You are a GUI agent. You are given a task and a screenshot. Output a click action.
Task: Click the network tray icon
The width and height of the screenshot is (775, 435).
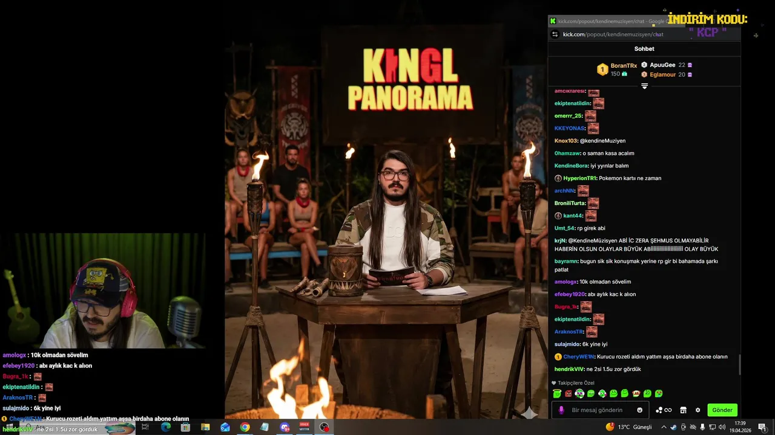click(712, 427)
